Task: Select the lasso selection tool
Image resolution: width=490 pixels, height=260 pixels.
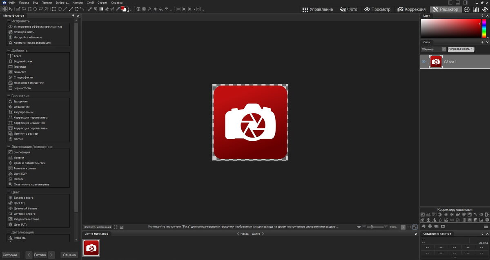Action: click(x=41, y=9)
